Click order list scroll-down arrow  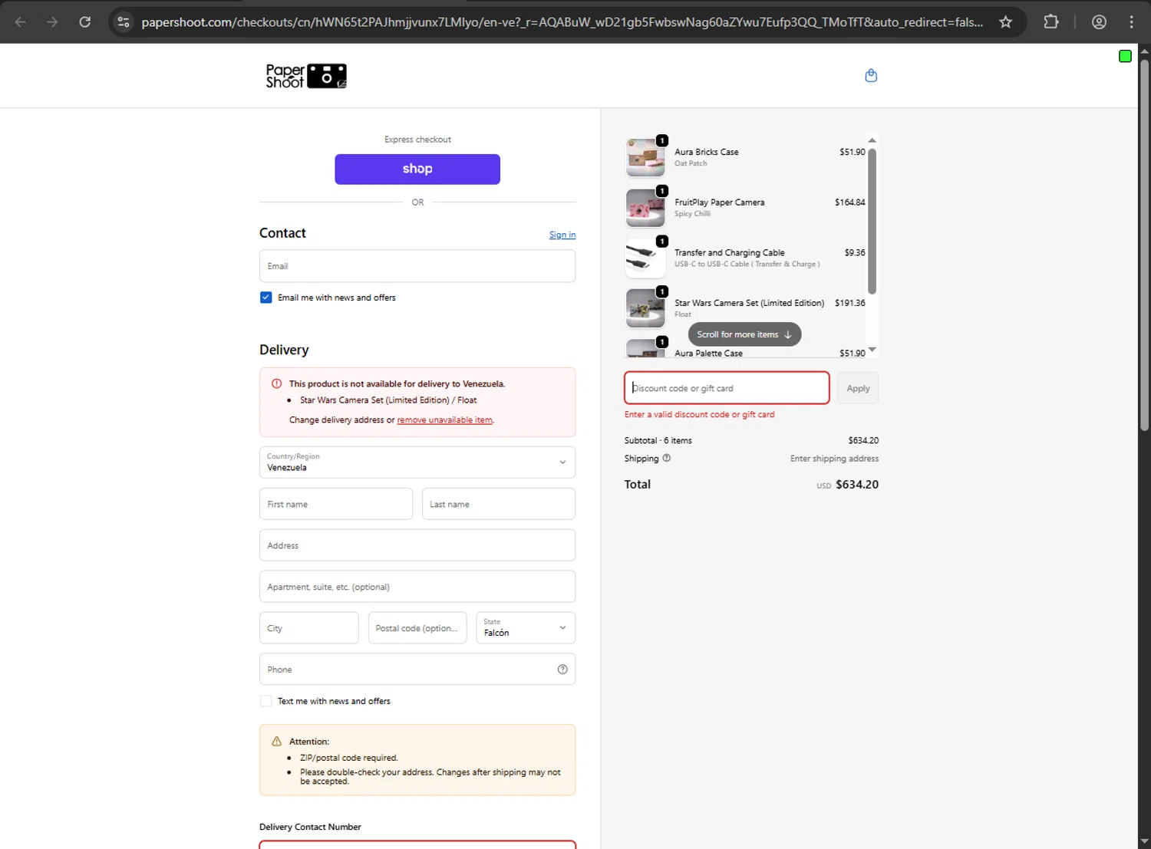[872, 350]
